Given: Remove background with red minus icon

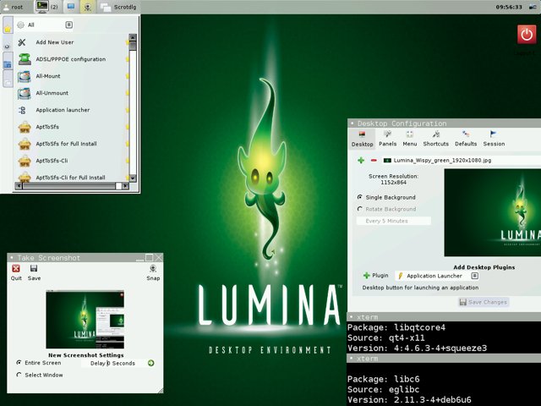Looking at the screenshot, I should coord(374,160).
